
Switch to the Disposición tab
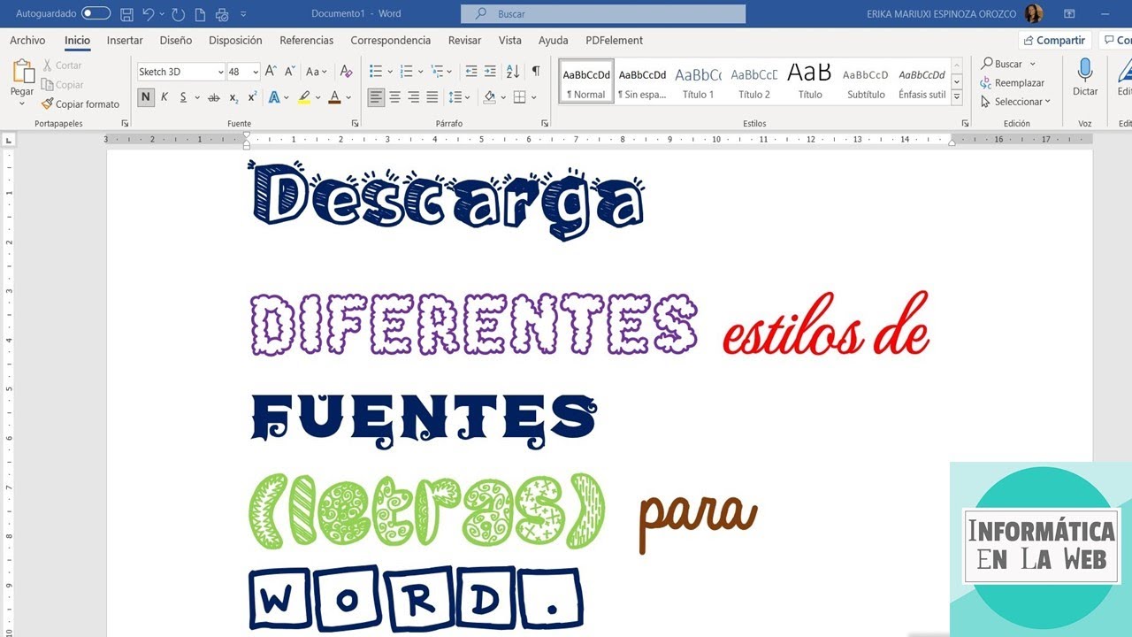tap(235, 41)
